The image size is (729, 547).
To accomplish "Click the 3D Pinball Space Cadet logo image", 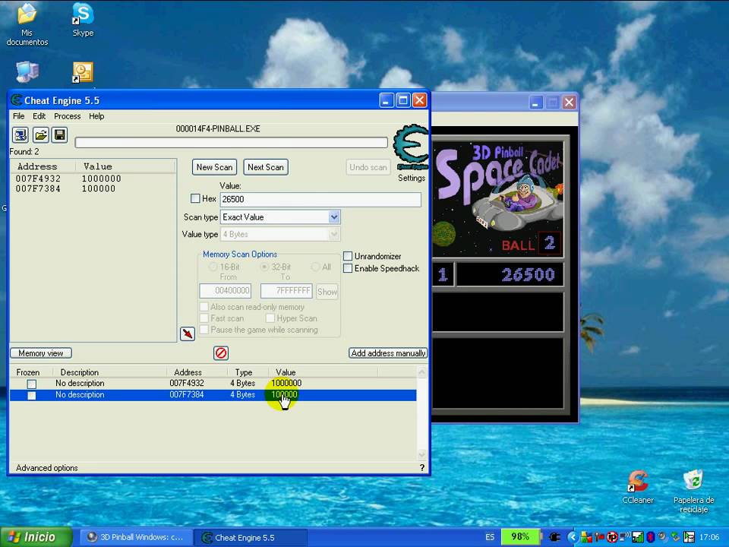I will [498, 199].
